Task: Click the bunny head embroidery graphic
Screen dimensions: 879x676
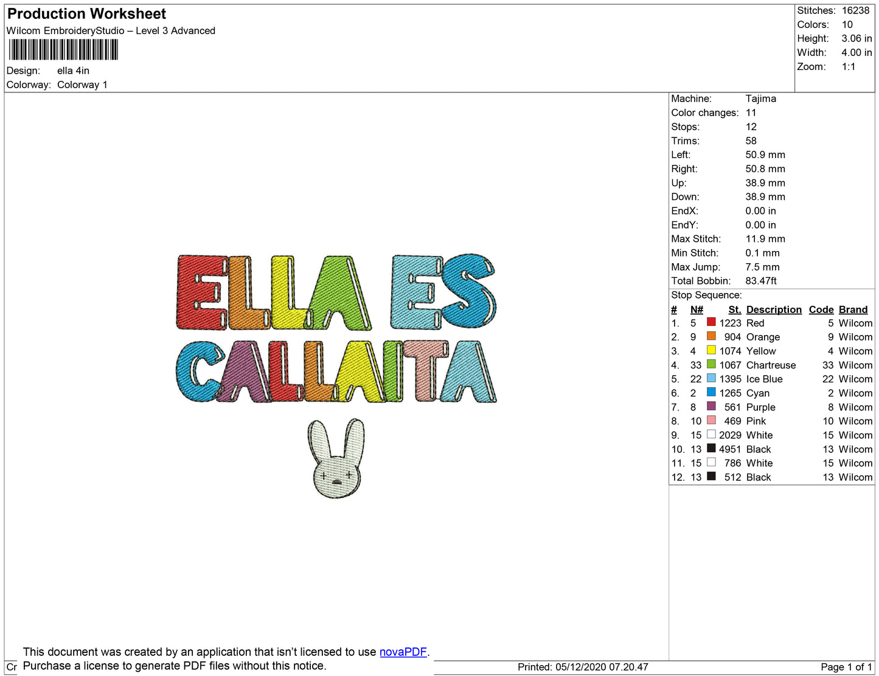Action: (x=337, y=459)
